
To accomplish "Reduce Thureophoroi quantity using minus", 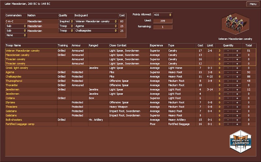I will click(227, 81).
